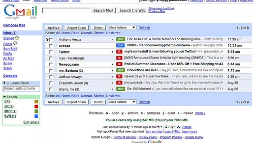Tick the checkbox for shane, me email
Screen dimensions: 254x143
coord(51,89)
